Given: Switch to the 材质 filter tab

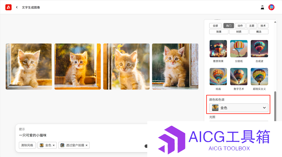Looking at the screenshot, I should [239, 32].
